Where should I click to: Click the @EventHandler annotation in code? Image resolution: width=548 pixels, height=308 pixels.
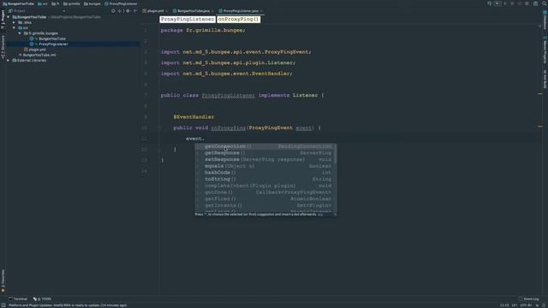(x=194, y=117)
